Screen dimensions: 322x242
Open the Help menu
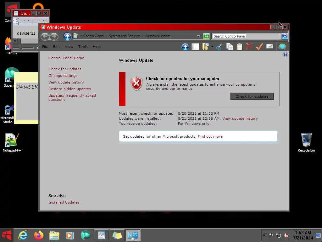(97, 47)
